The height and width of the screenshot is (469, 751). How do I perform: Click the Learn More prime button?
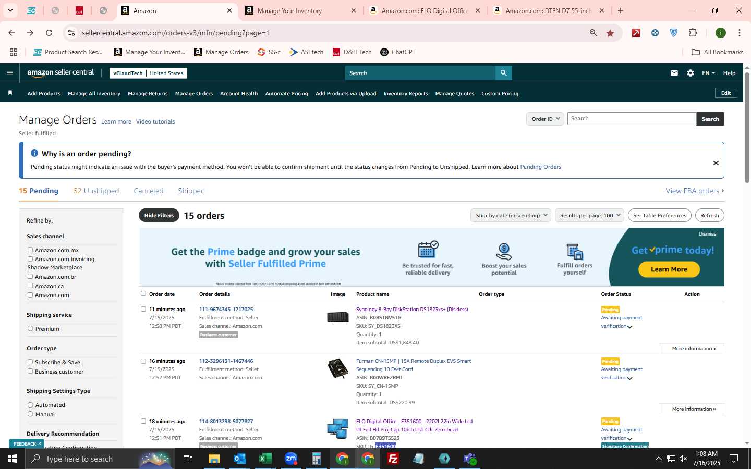pos(669,269)
